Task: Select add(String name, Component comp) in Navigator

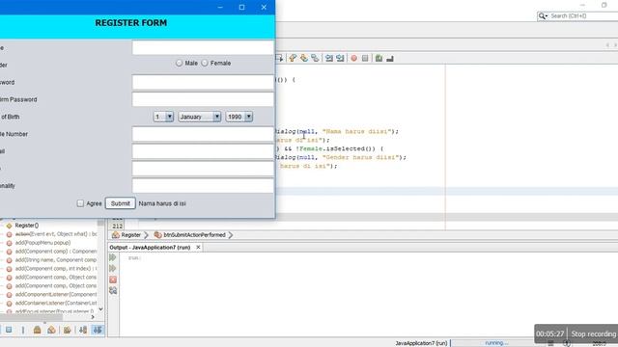Action: coord(56,260)
